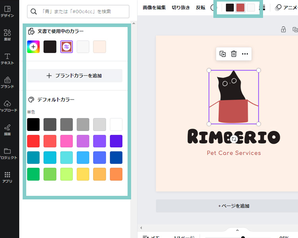Open more options ellipsis menu
The height and width of the screenshot is (238, 298).
click(x=245, y=54)
